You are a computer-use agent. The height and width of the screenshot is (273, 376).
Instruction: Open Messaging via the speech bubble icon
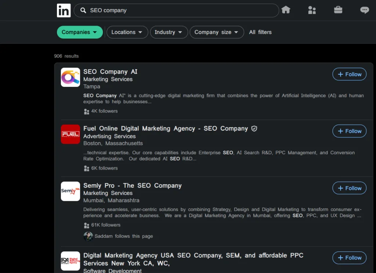coord(365,10)
